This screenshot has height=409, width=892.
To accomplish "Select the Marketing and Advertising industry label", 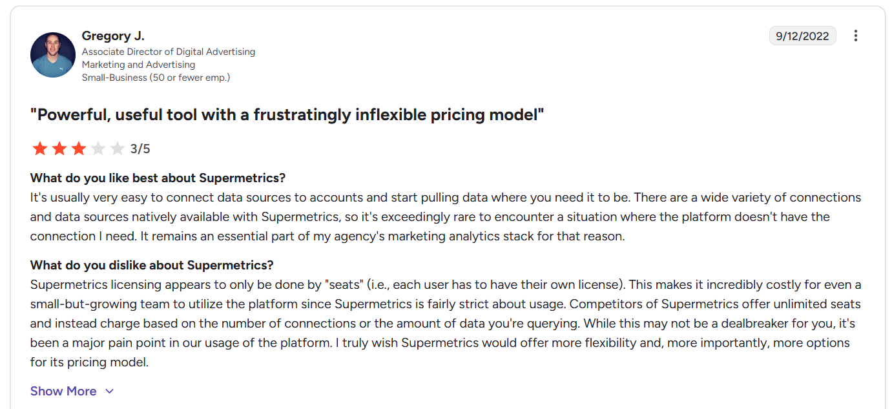I will coord(138,65).
